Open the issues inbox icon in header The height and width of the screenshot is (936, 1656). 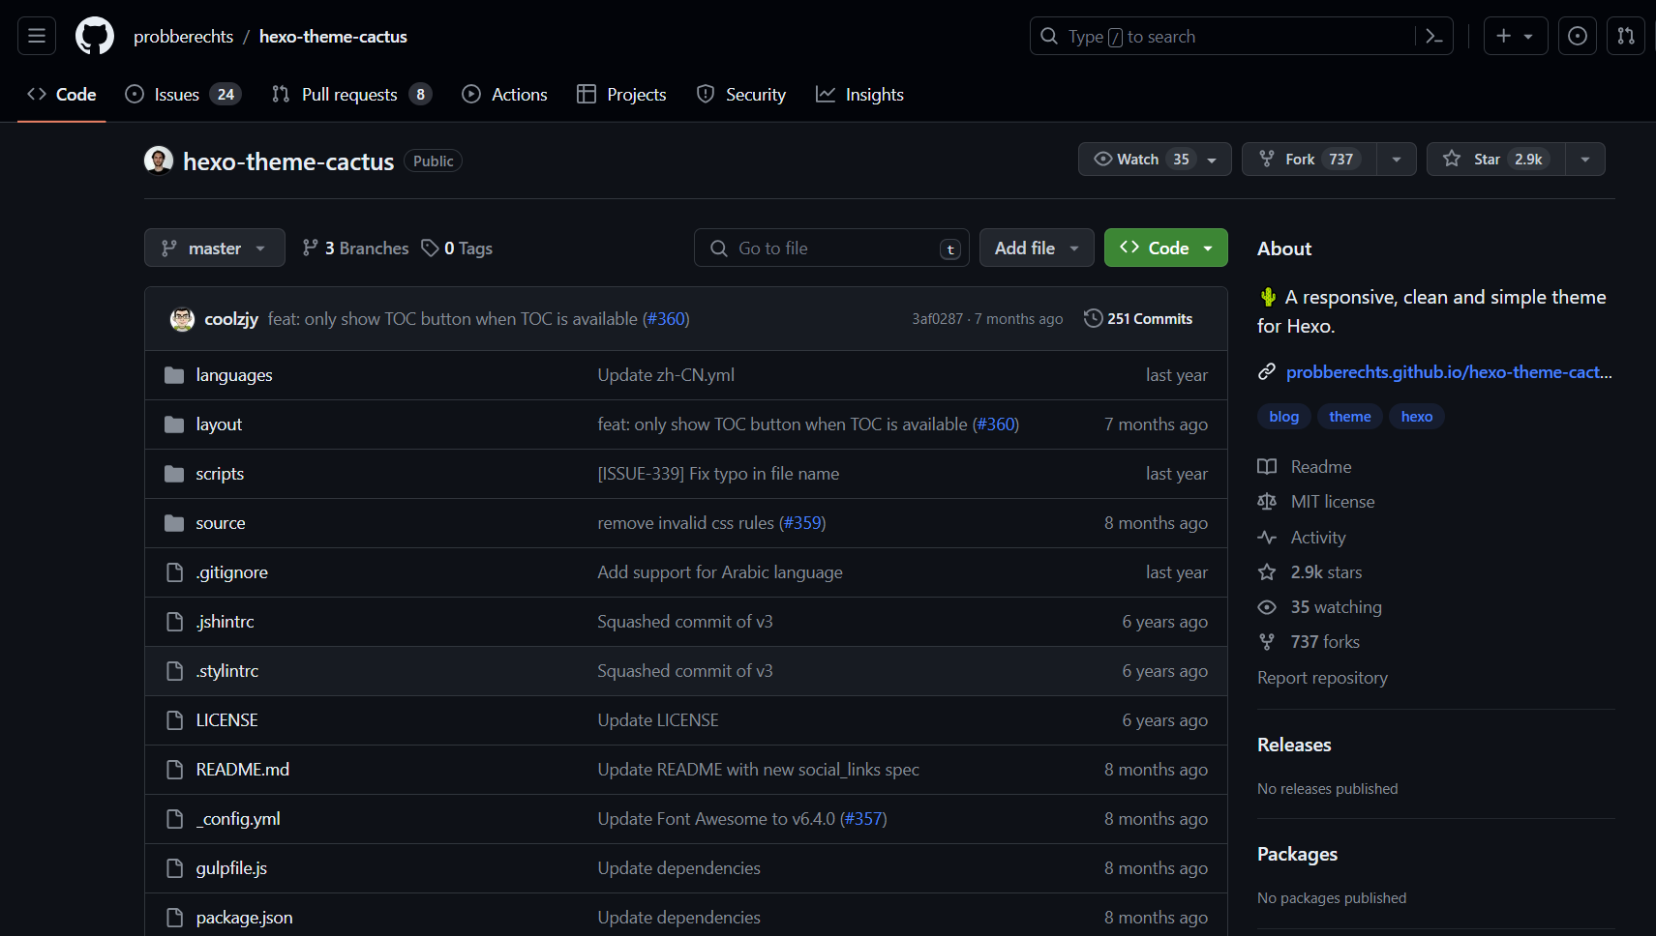click(1578, 36)
